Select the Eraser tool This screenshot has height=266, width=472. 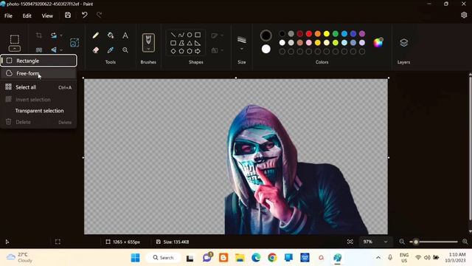pyautogui.click(x=96, y=50)
